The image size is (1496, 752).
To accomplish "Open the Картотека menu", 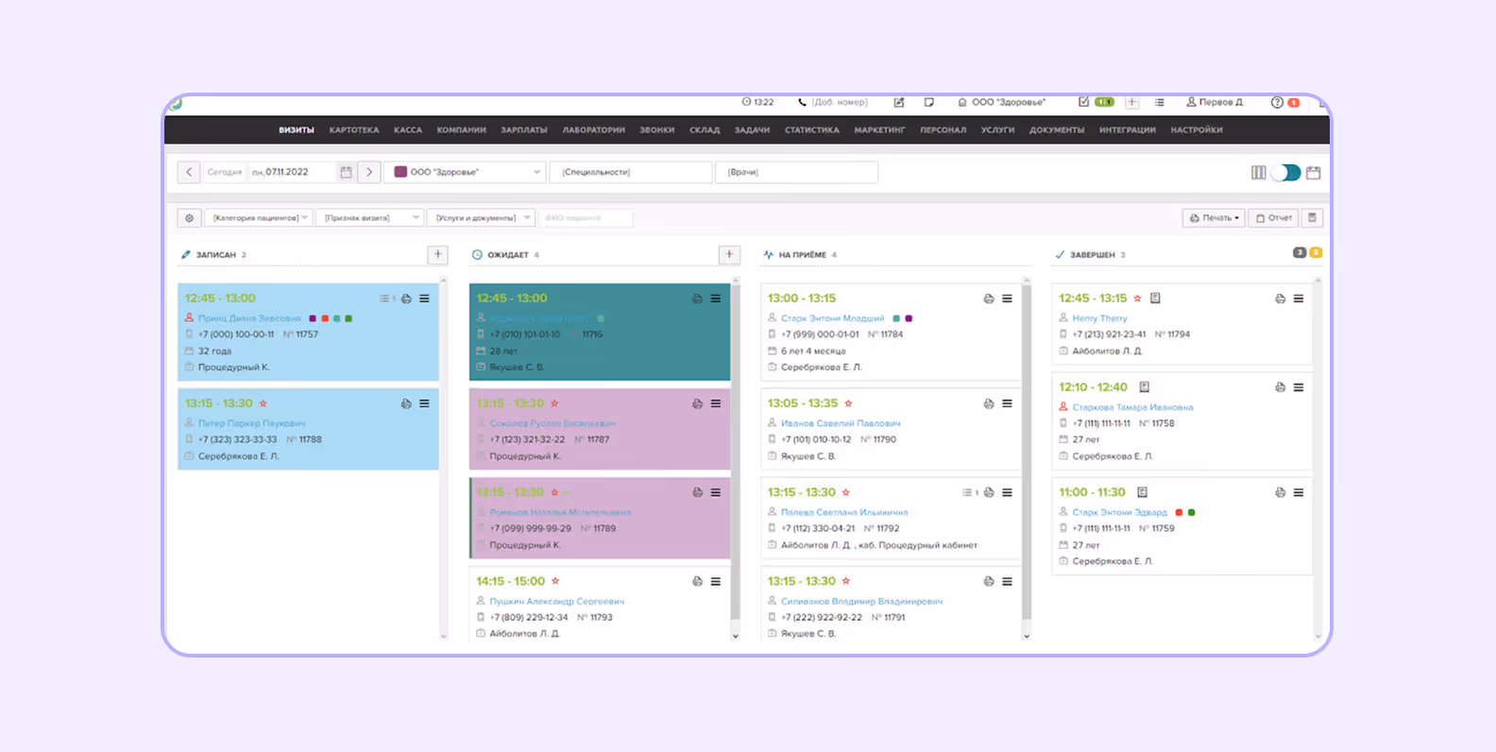I will pyautogui.click(x=354, y=130).
